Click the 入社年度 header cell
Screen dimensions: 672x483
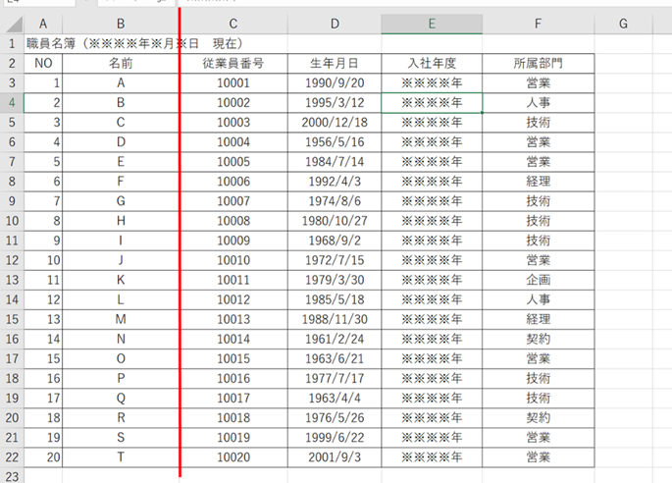click(432, 64)
